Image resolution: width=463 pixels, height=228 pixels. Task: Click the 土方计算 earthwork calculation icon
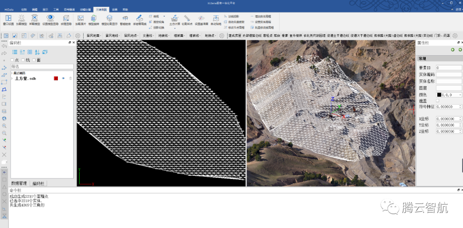[174, 19]
